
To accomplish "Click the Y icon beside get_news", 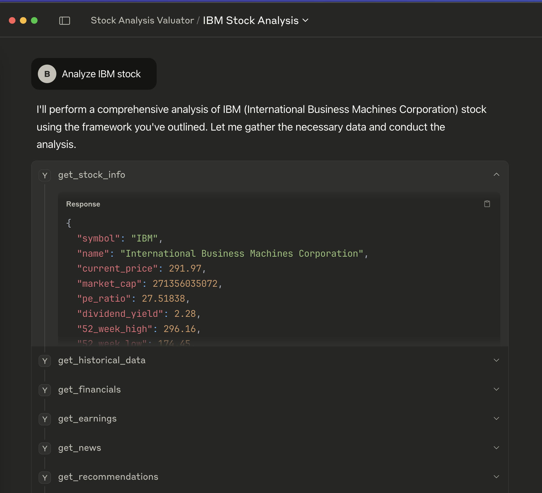I will click(45, 448).
